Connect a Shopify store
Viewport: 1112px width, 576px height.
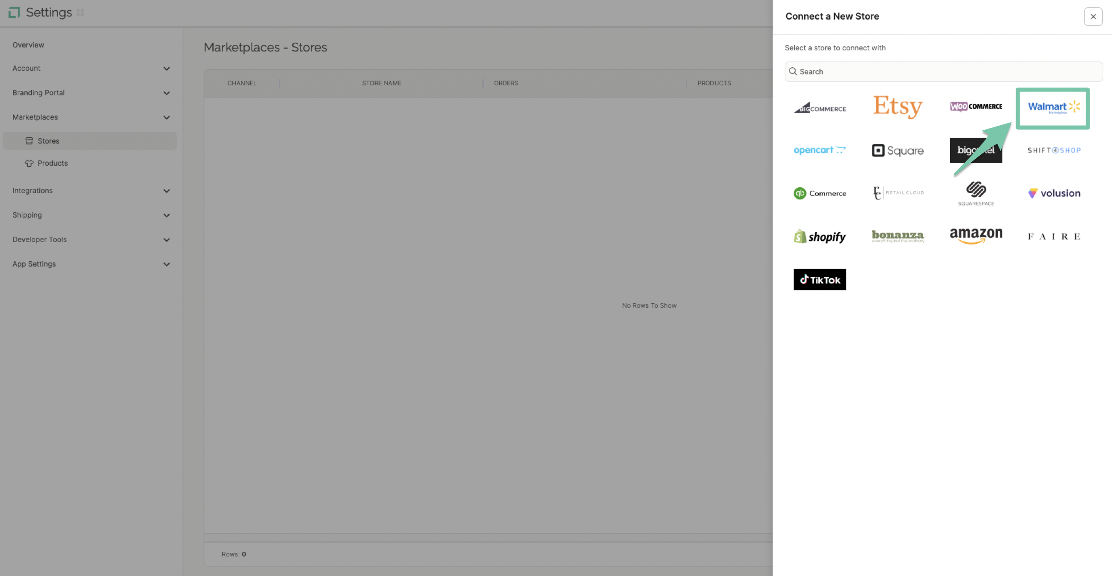pyautogui.click(x=820, y=236)
